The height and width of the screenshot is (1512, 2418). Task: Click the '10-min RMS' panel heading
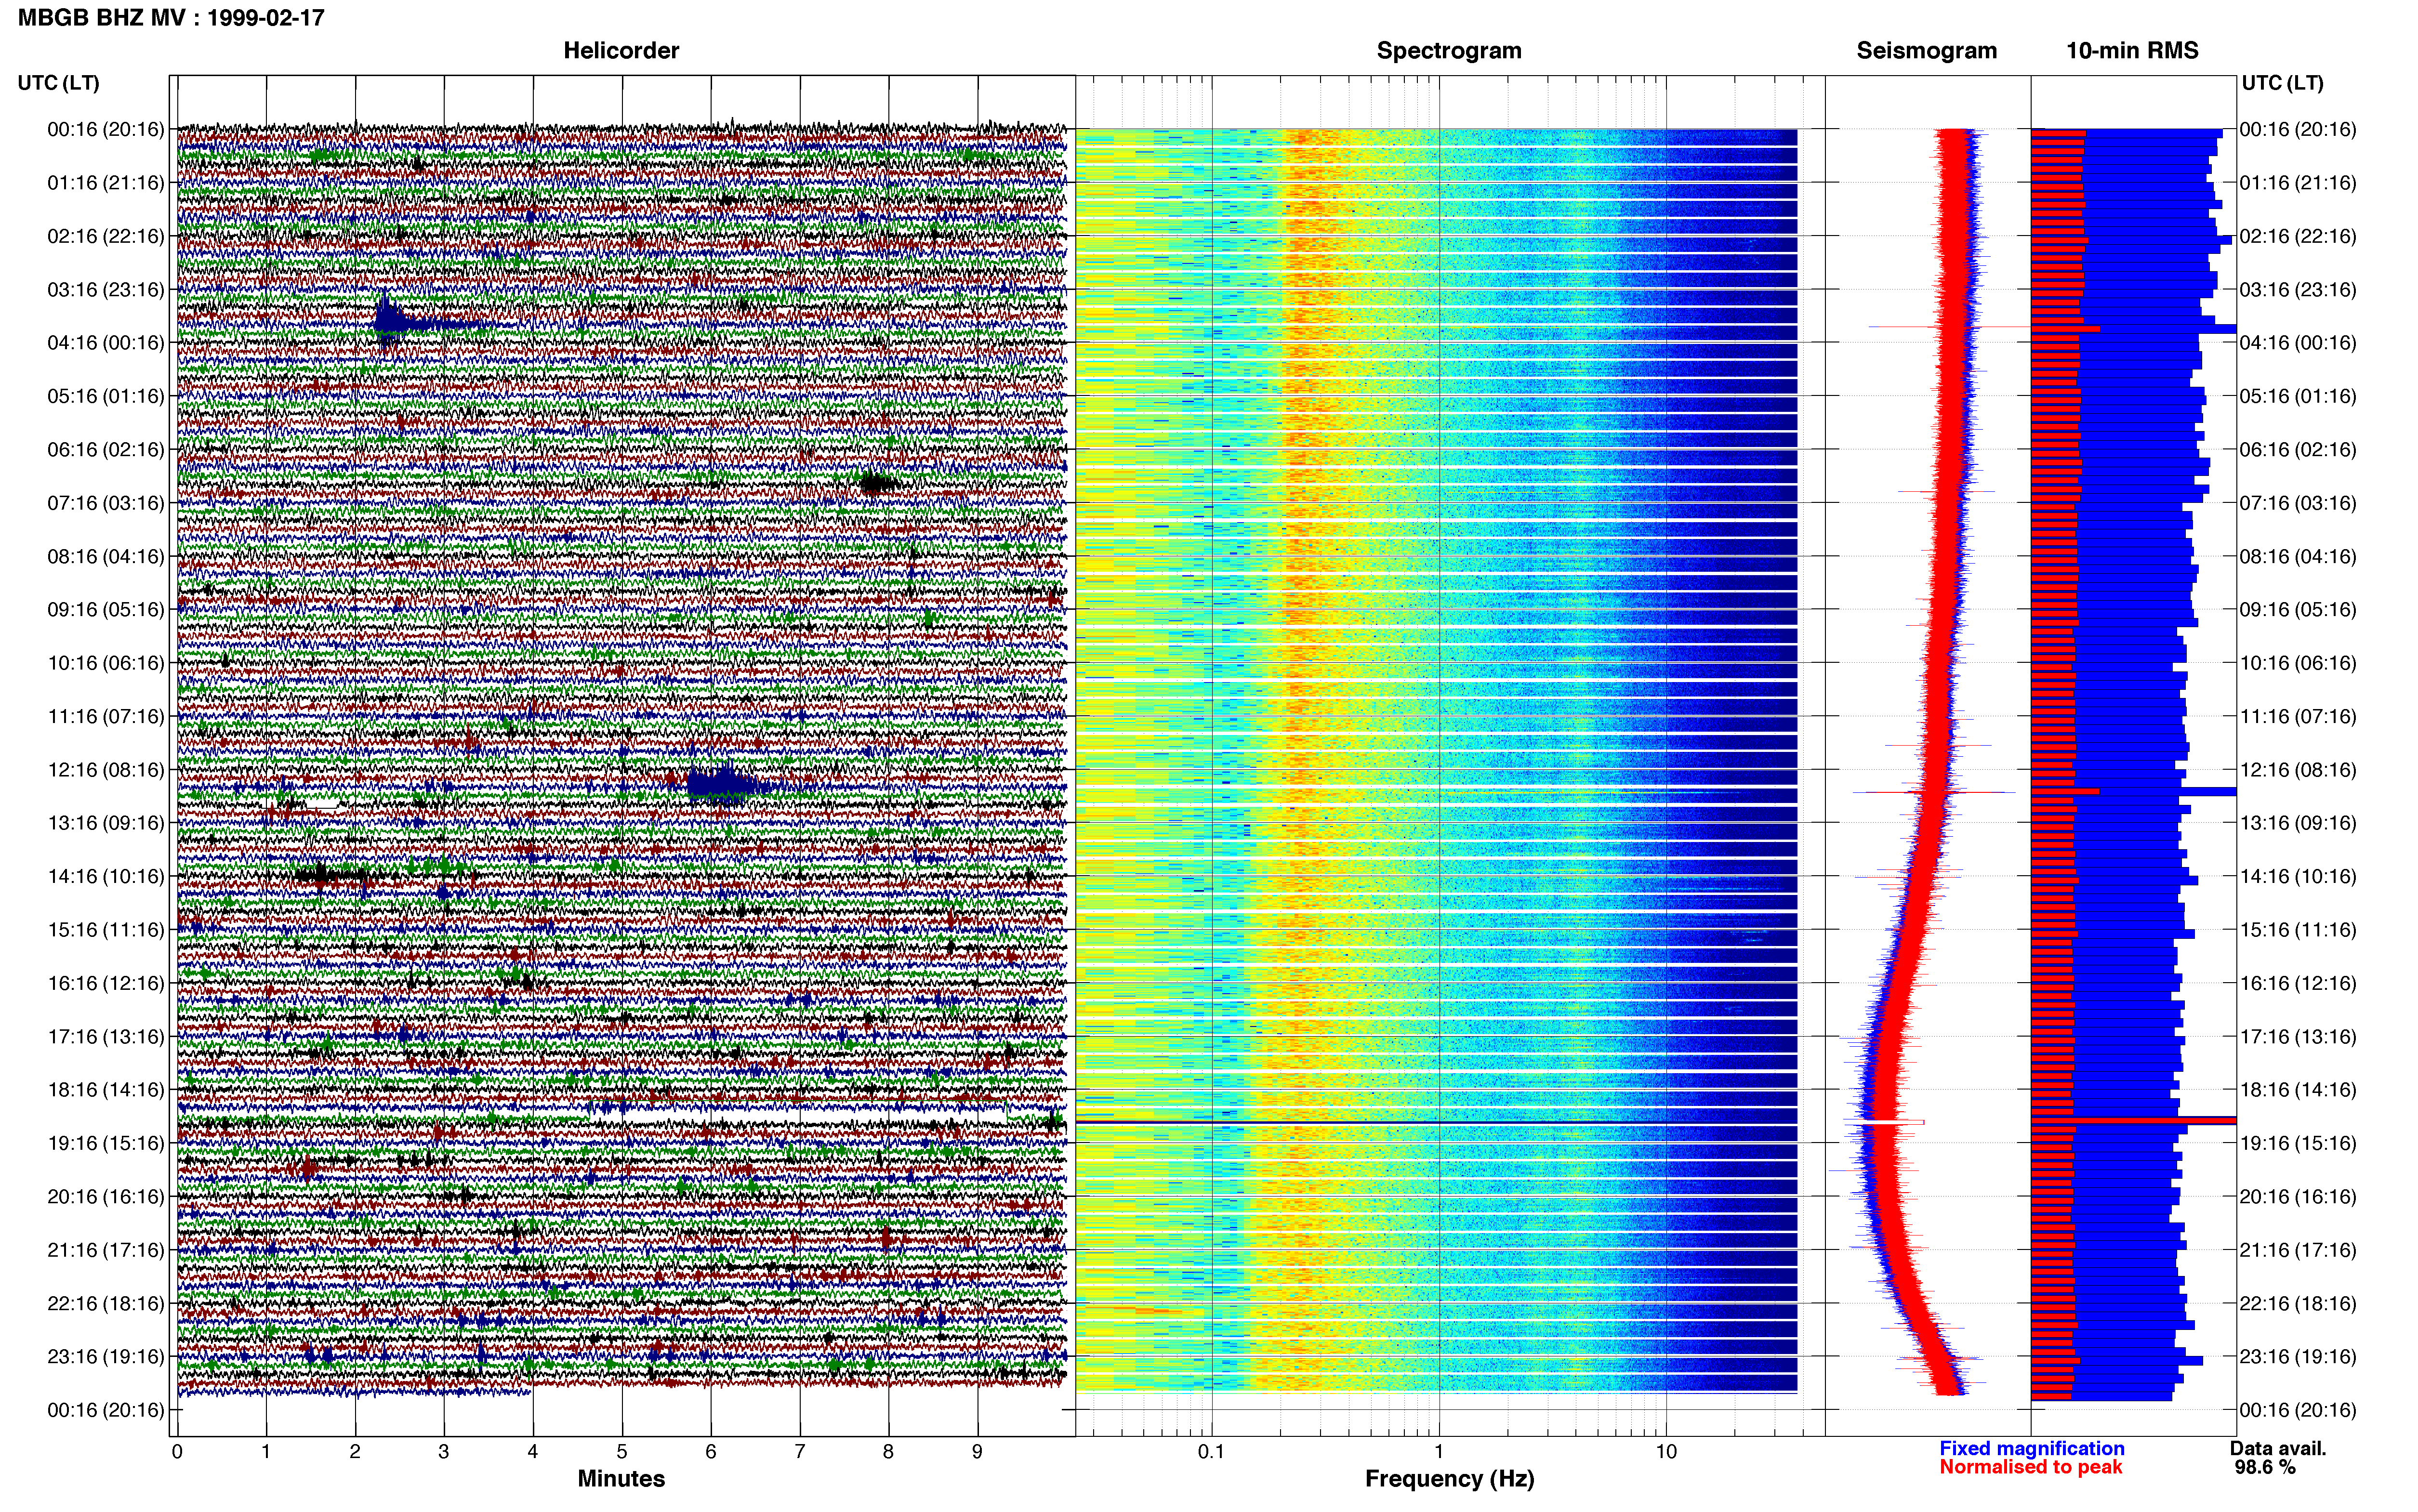(2132, 51)
